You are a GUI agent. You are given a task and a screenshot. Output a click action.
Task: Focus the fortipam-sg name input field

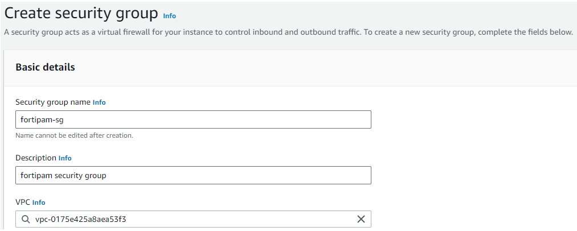(x=193, y=119)
